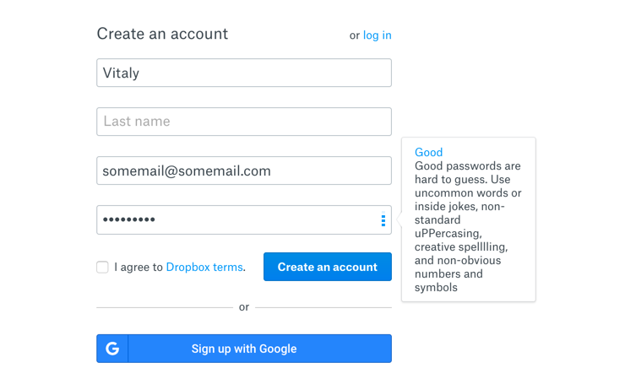Image resolution: width=625 pixels, height=379 pixels.
Task: Click the password tips description text
Action: coord(468,226)
